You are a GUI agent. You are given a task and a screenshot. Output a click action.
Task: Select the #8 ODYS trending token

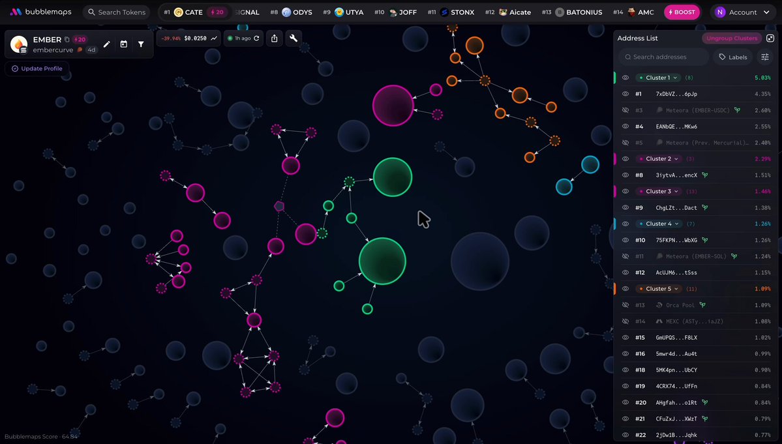click(x=292, y=12)
